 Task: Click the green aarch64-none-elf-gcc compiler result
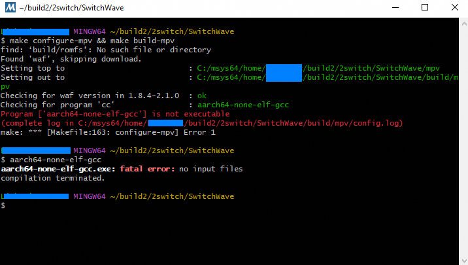click(x=243, y=105)
